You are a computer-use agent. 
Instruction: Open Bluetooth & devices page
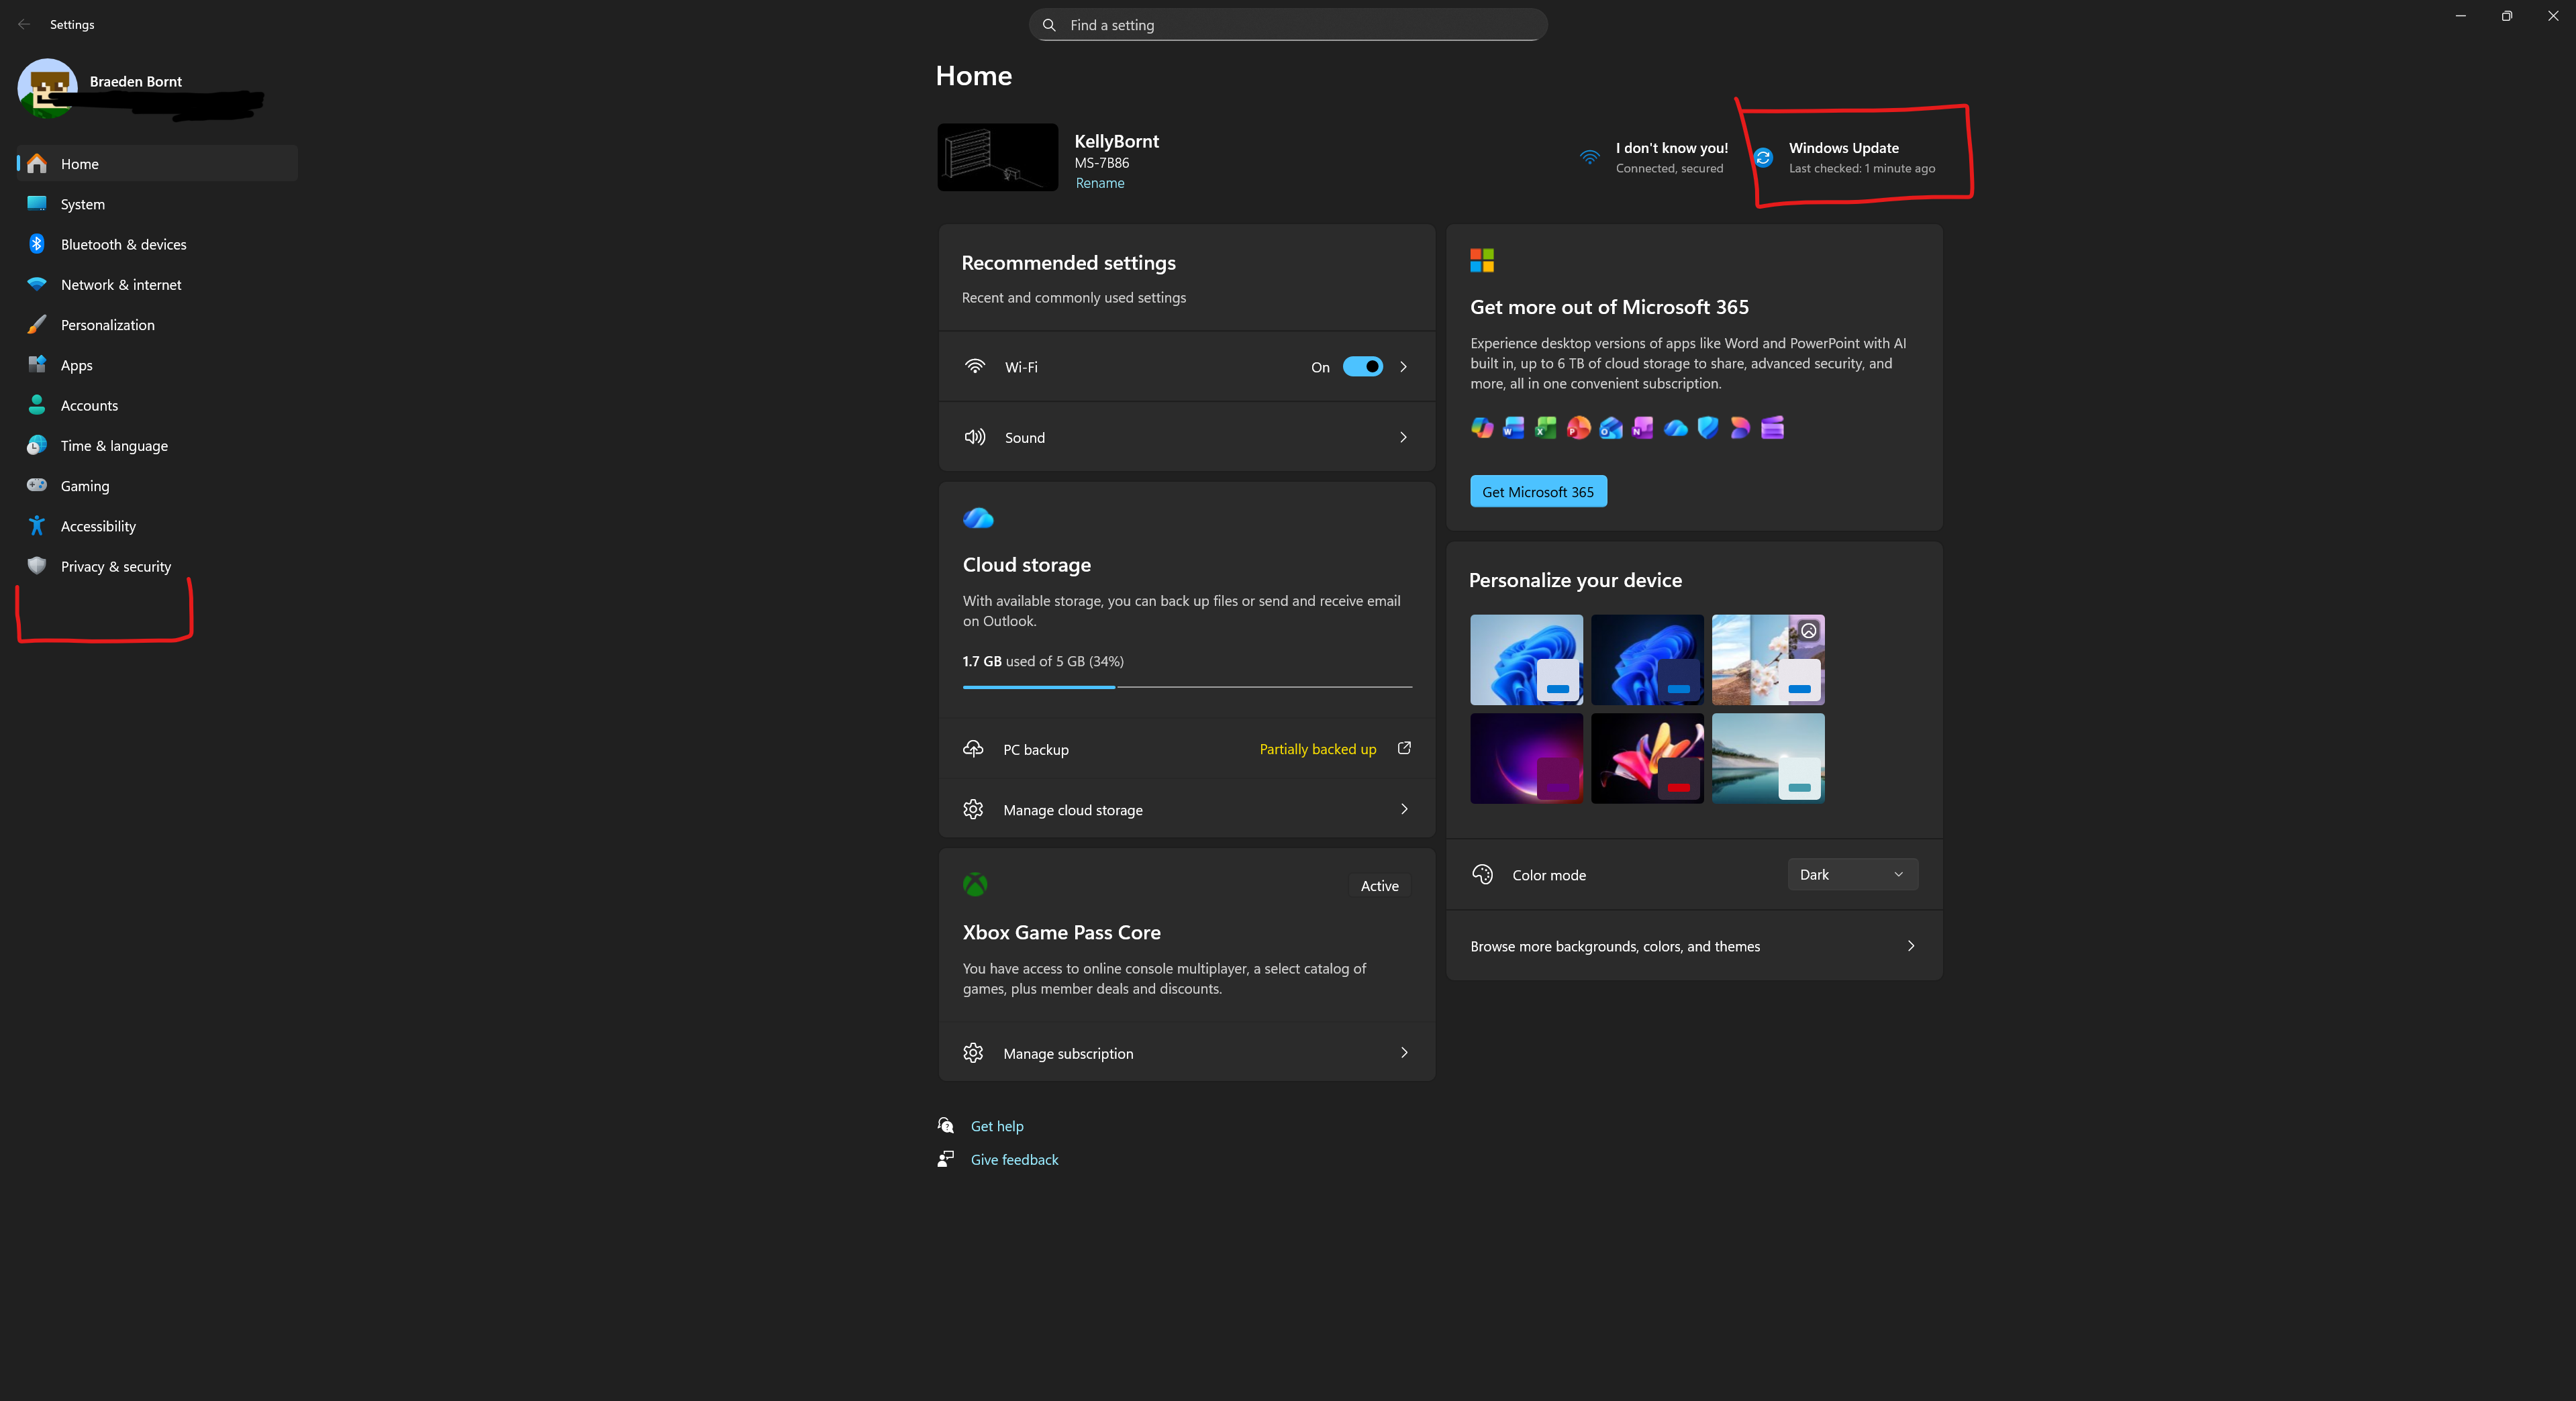pyautogui.click(x=157, y=244)
